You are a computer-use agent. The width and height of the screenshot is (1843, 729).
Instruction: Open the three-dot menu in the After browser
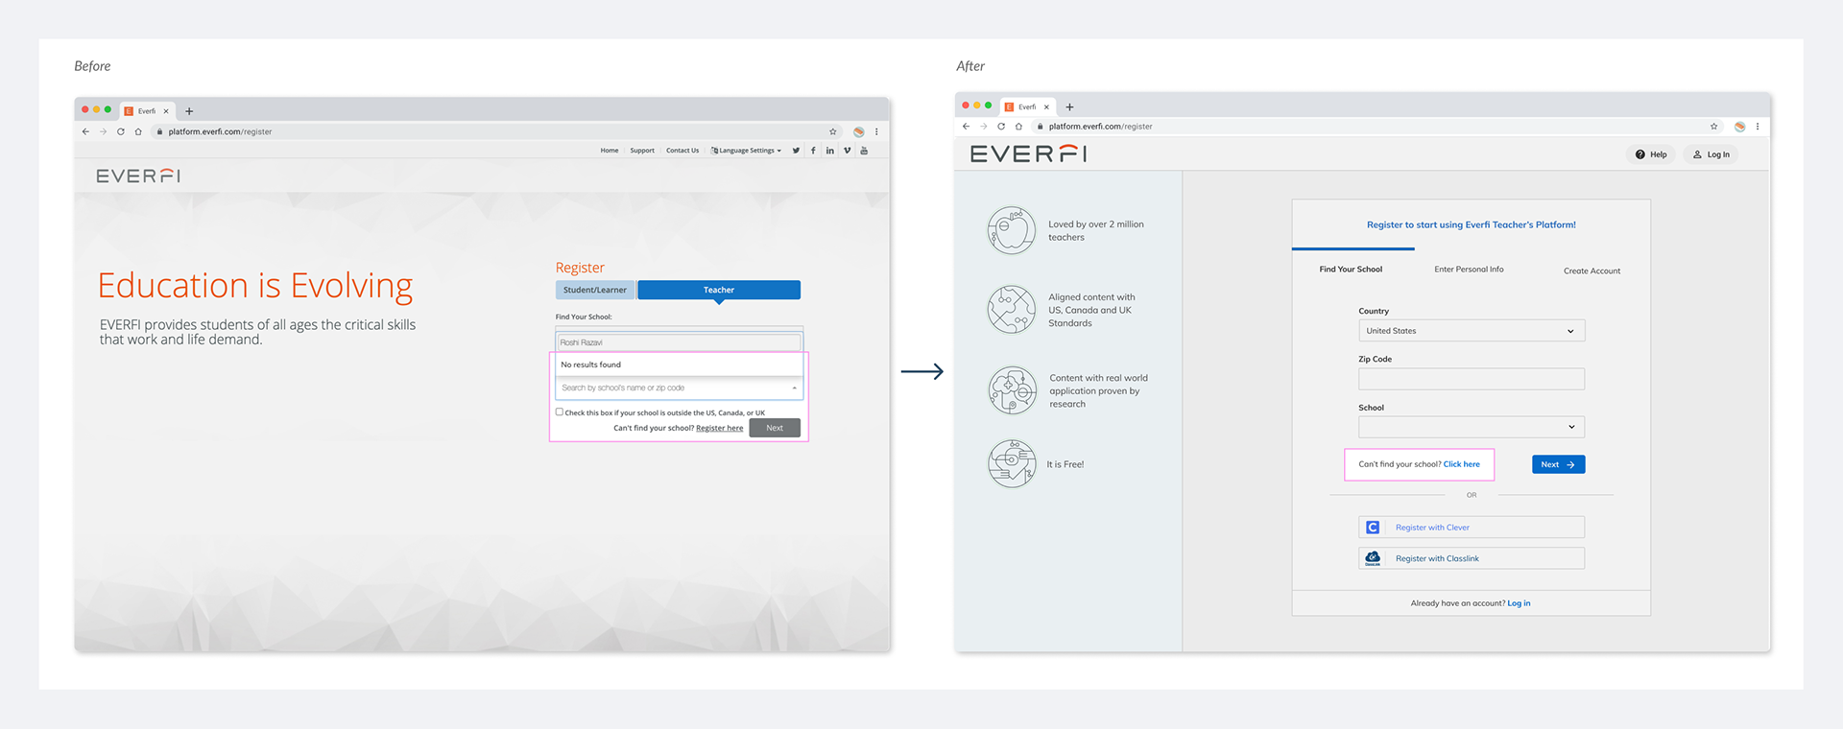1758,127
